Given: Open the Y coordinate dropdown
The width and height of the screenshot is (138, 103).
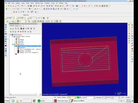Looking at the screenshot, I should tap(25, 18).
